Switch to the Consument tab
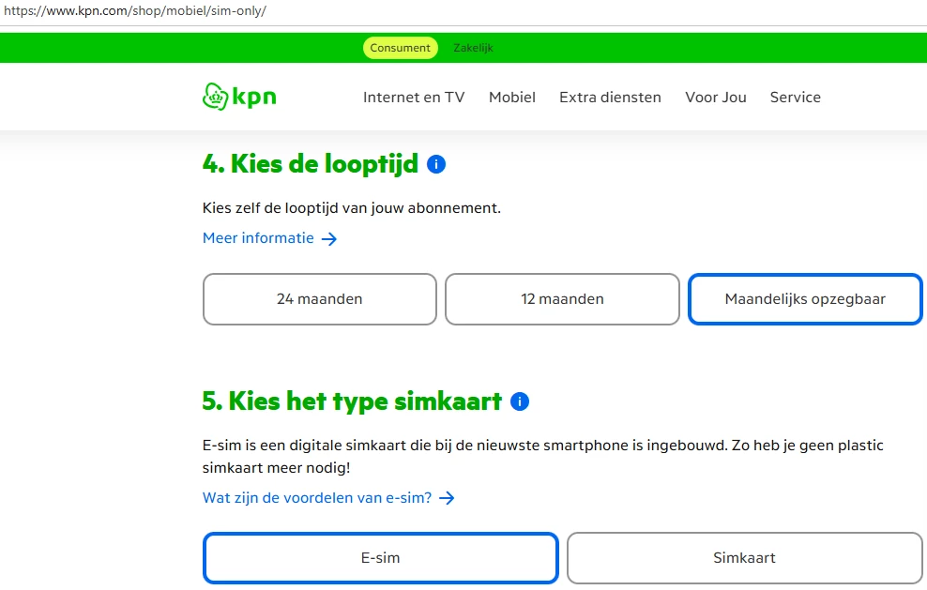The width and height of the screenshot is (927, 590). tap(401, 48)
